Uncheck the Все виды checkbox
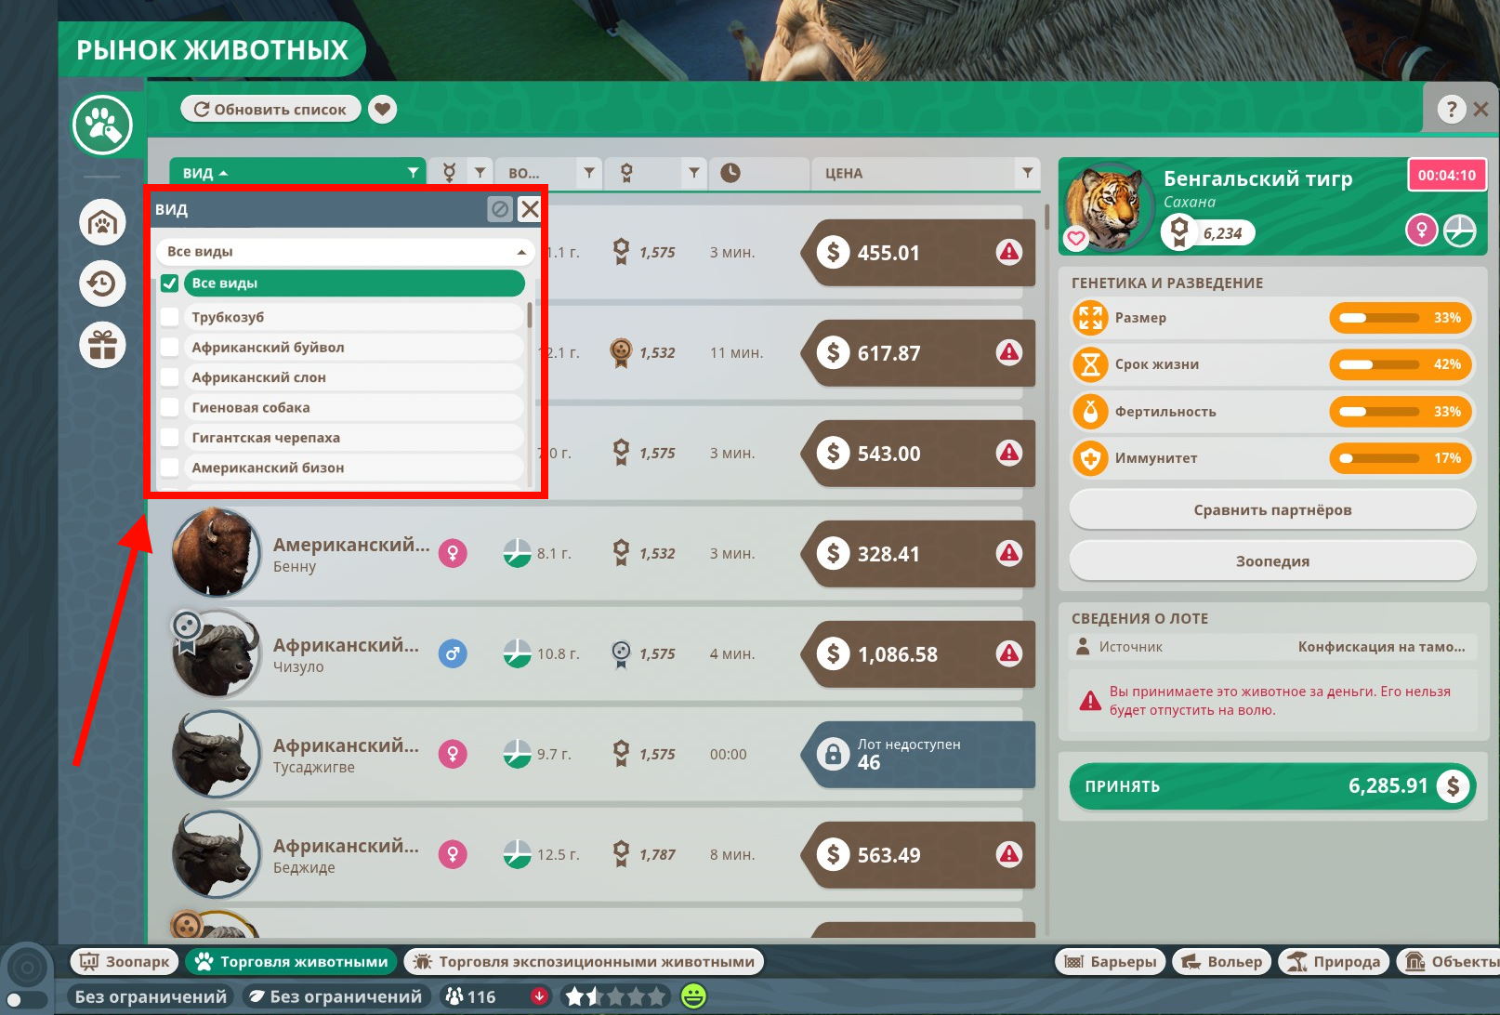The height and width of the screenshot is (1015, 1500). pyautogui.click(x=170, y=283)
